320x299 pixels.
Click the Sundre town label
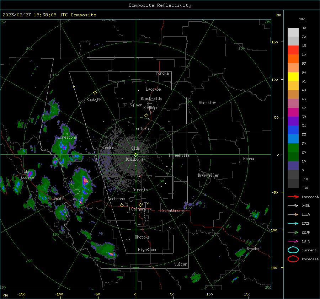pos(108,148)
